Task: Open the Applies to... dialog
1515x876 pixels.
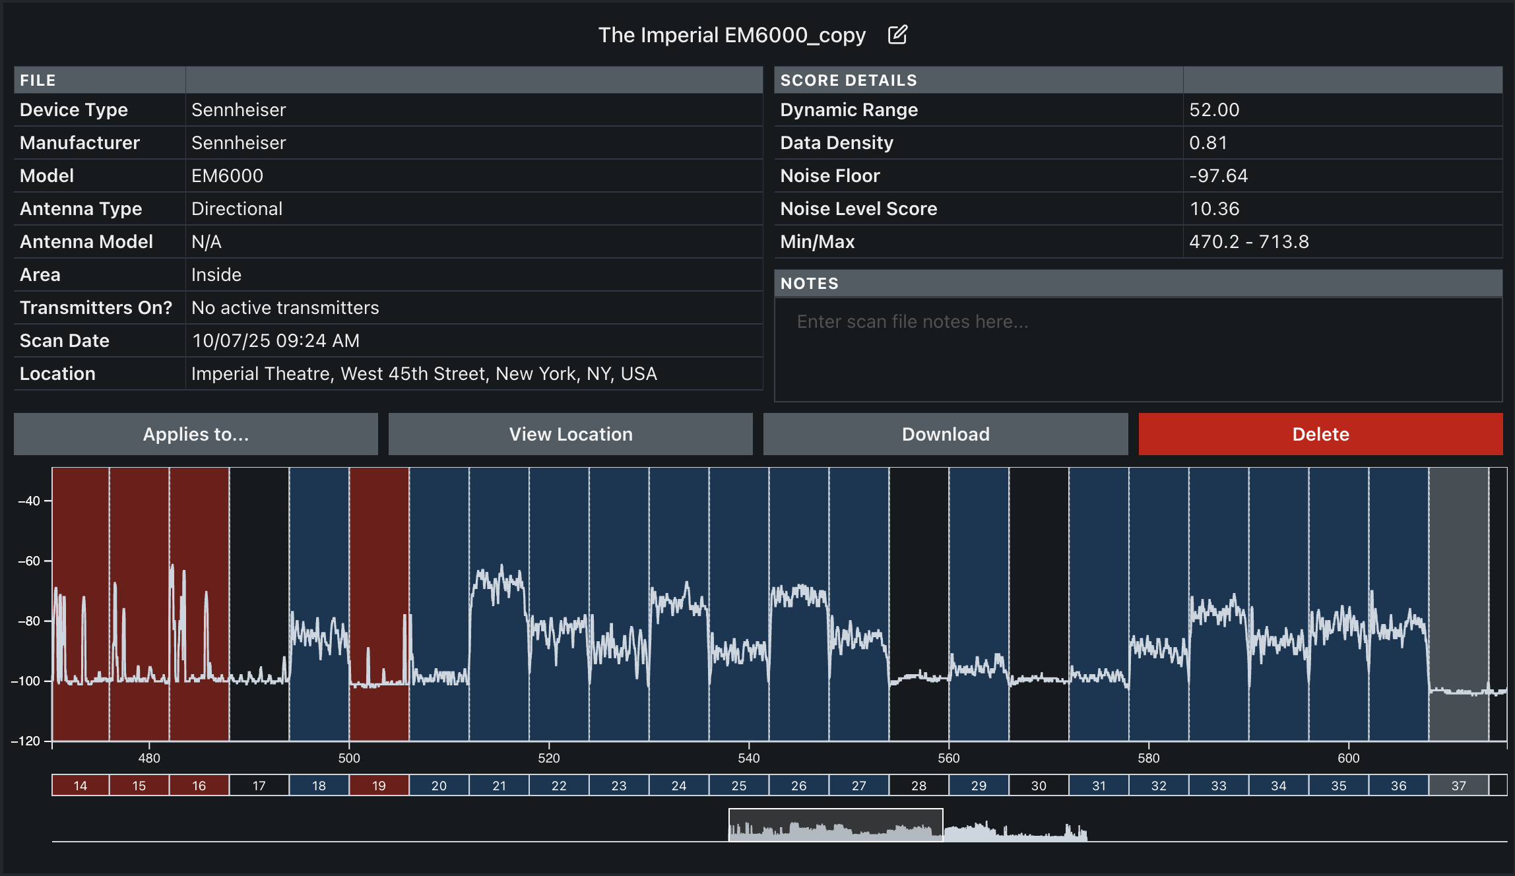Action: (x=196, y=434)
